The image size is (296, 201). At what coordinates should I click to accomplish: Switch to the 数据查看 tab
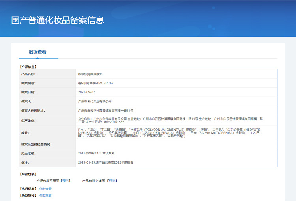(x=37, y=52)
